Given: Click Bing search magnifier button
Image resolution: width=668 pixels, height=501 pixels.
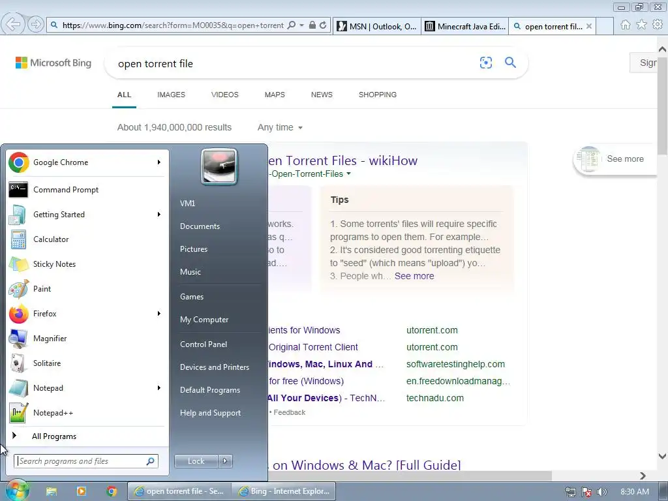Looking at the screenshot, I should point(510,63).
